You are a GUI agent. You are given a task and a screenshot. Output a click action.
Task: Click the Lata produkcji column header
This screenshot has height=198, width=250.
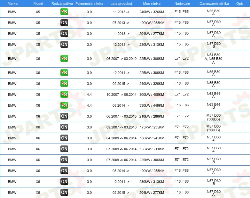point(121,4)
